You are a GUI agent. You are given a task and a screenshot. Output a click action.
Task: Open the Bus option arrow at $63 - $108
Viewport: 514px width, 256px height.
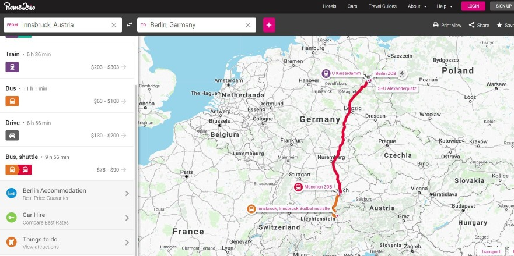[123, 101]
